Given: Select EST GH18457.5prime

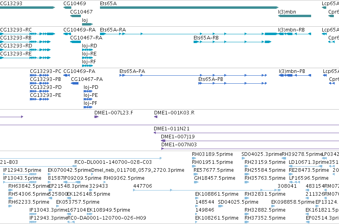Looking at the screenshot, I should tap(196, 182).
